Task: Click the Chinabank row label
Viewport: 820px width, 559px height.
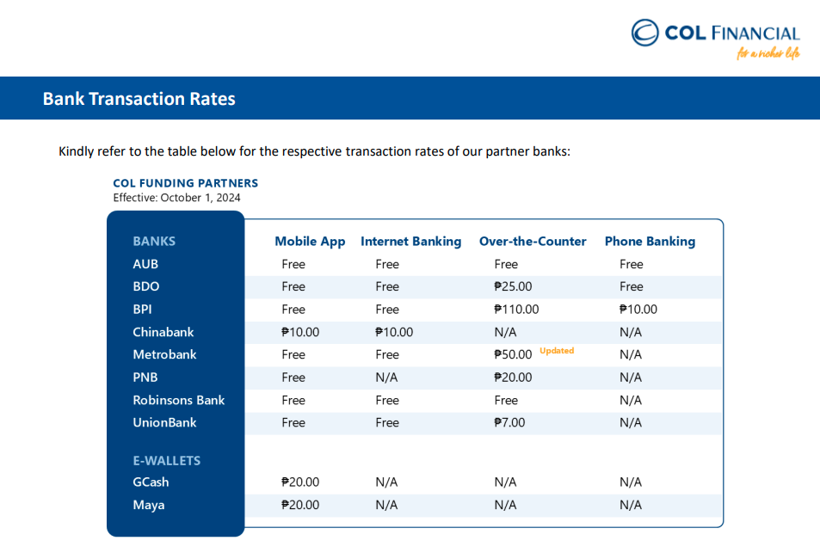Action: click(x=163, y=332)
